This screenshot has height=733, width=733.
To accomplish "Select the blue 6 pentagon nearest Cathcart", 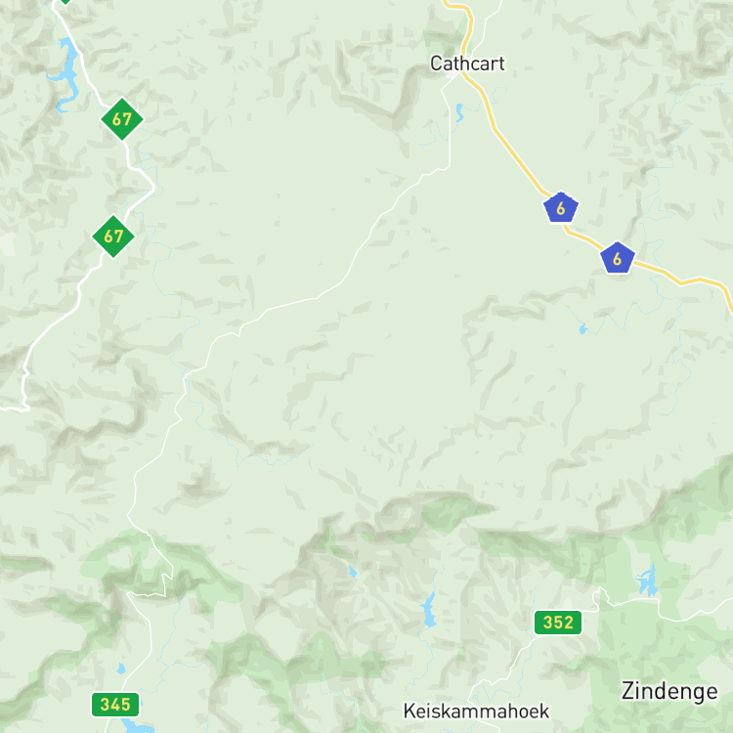I will (561, 207).
